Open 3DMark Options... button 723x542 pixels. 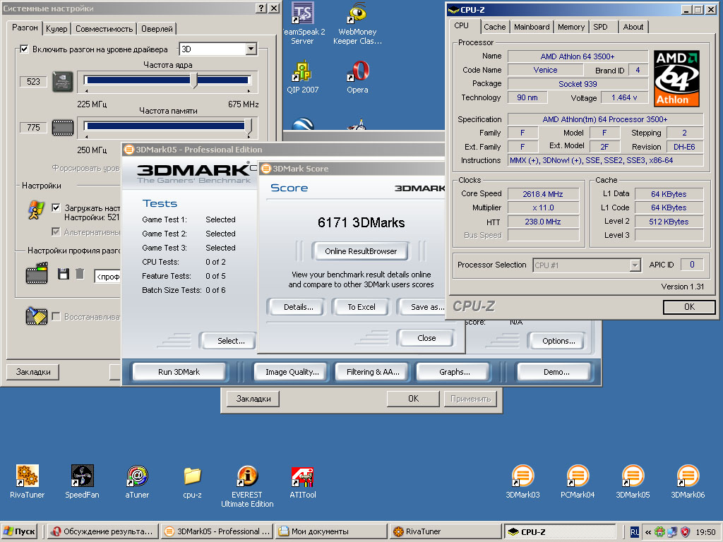558,341
